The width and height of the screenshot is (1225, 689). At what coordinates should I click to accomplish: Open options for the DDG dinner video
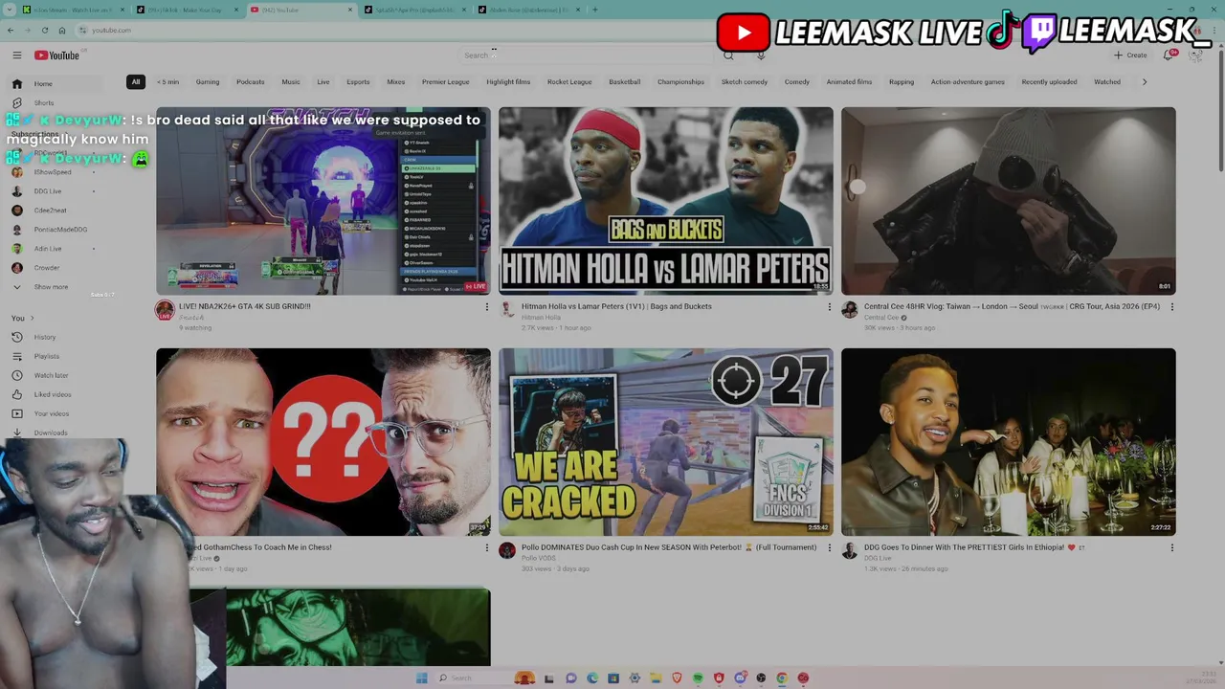pos(1171,548)
